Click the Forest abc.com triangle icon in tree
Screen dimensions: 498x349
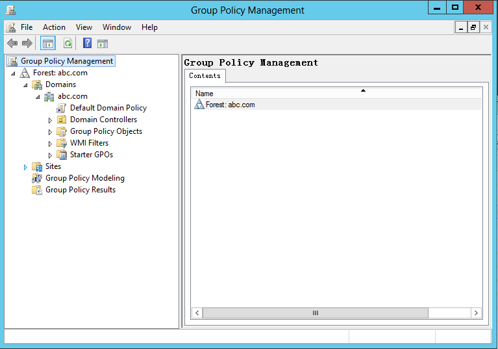[x=25, y=73]
